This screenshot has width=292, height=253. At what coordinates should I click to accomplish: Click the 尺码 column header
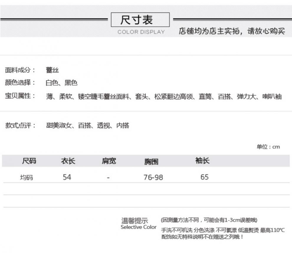click(x=29, y=161)
